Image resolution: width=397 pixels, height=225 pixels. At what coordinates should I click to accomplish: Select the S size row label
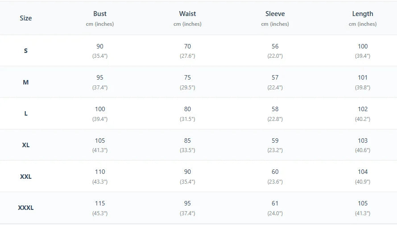click(x=26, y=51)
